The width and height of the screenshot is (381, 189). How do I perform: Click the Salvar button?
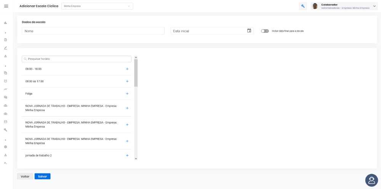[43, 176]
